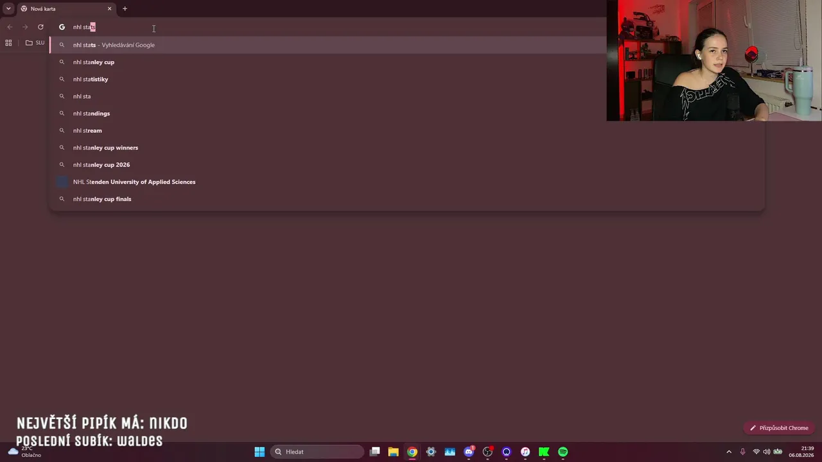Open the blue graph monitor taskbar app
Screen dimensions: 822x462
coord(450,452)
